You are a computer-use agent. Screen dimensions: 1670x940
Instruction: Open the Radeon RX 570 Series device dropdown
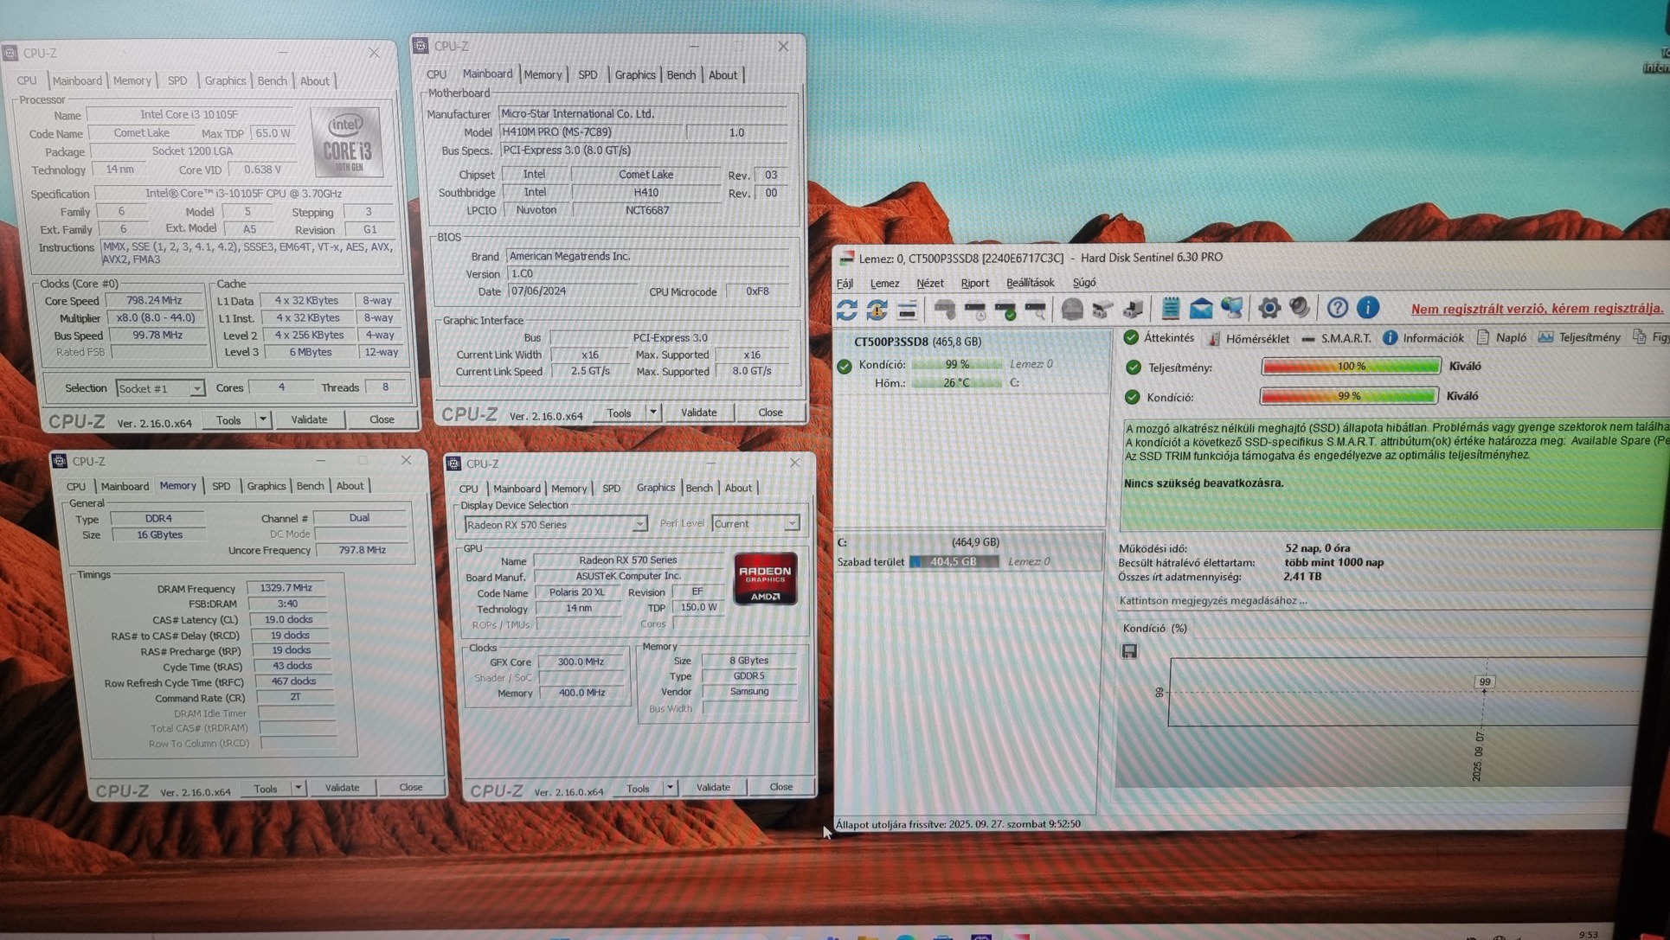639,525
